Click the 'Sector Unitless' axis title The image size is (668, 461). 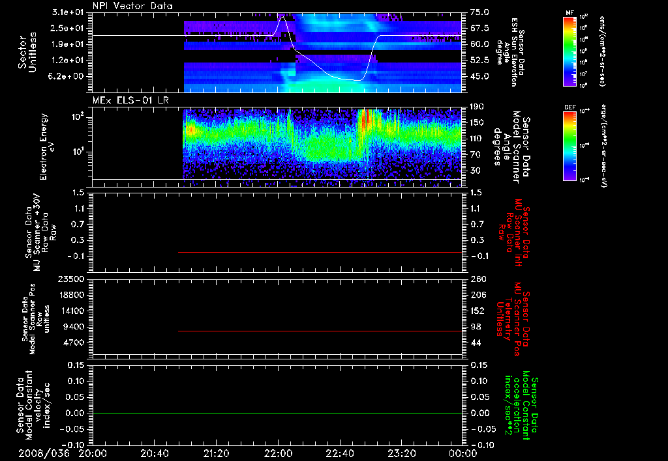pos(27,52)
